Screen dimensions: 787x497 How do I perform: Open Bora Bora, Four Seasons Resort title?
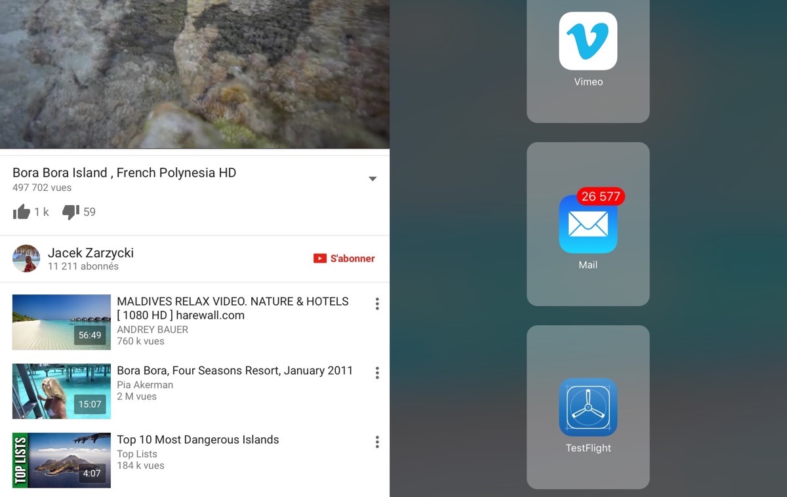(235, 370)
